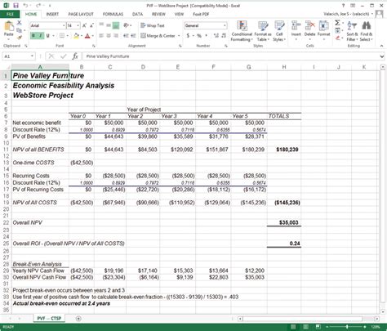Select Bottom Align in the Alignment group
The width and height of the screenshot is (387, 331).
[x=116, y=25]
